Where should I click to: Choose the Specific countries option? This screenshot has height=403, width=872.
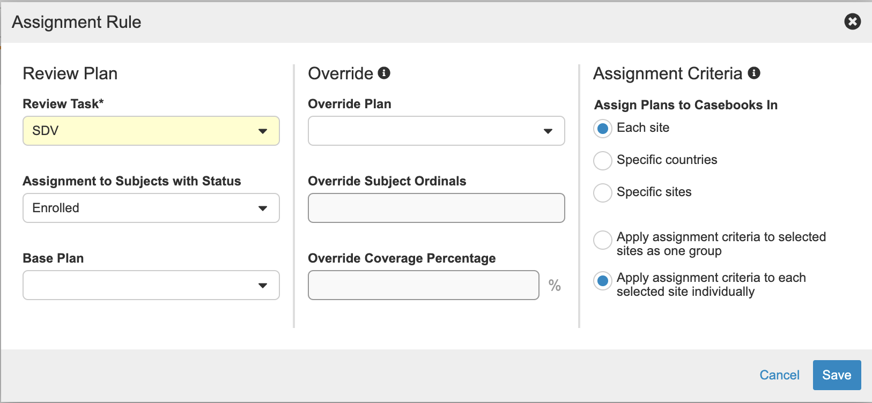click(603, 160)
